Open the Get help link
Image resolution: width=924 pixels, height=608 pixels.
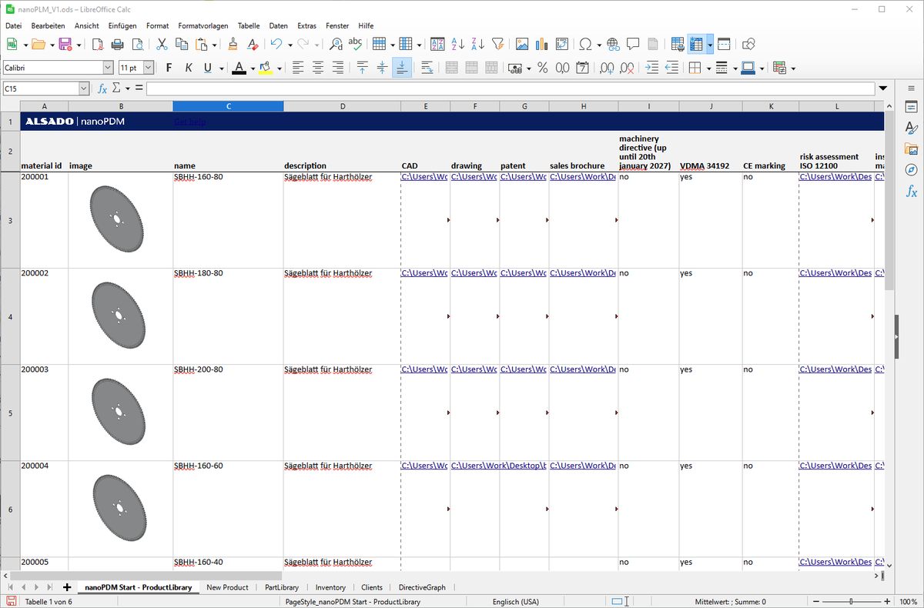tap(189, 122)
